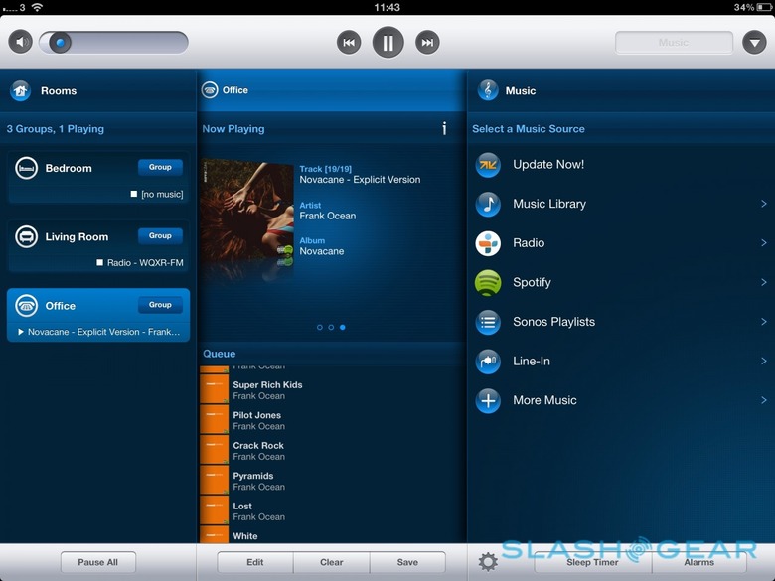Switch to first Now Playing page dot
This screenshot has height=581, width=775.
click(x=320, y=327)
